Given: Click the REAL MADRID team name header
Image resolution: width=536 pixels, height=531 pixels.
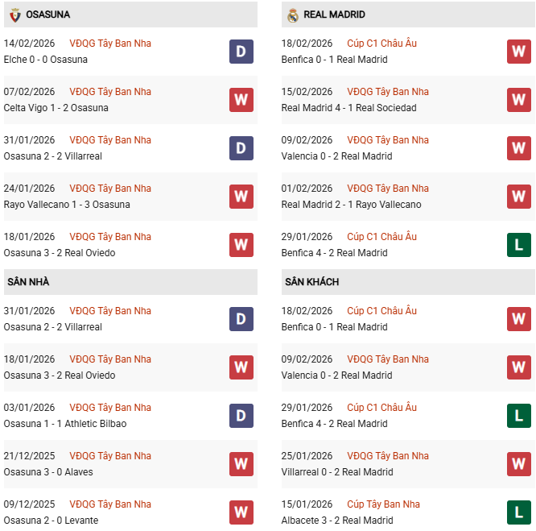Looking at the screenshot, I should coord(334,15).
